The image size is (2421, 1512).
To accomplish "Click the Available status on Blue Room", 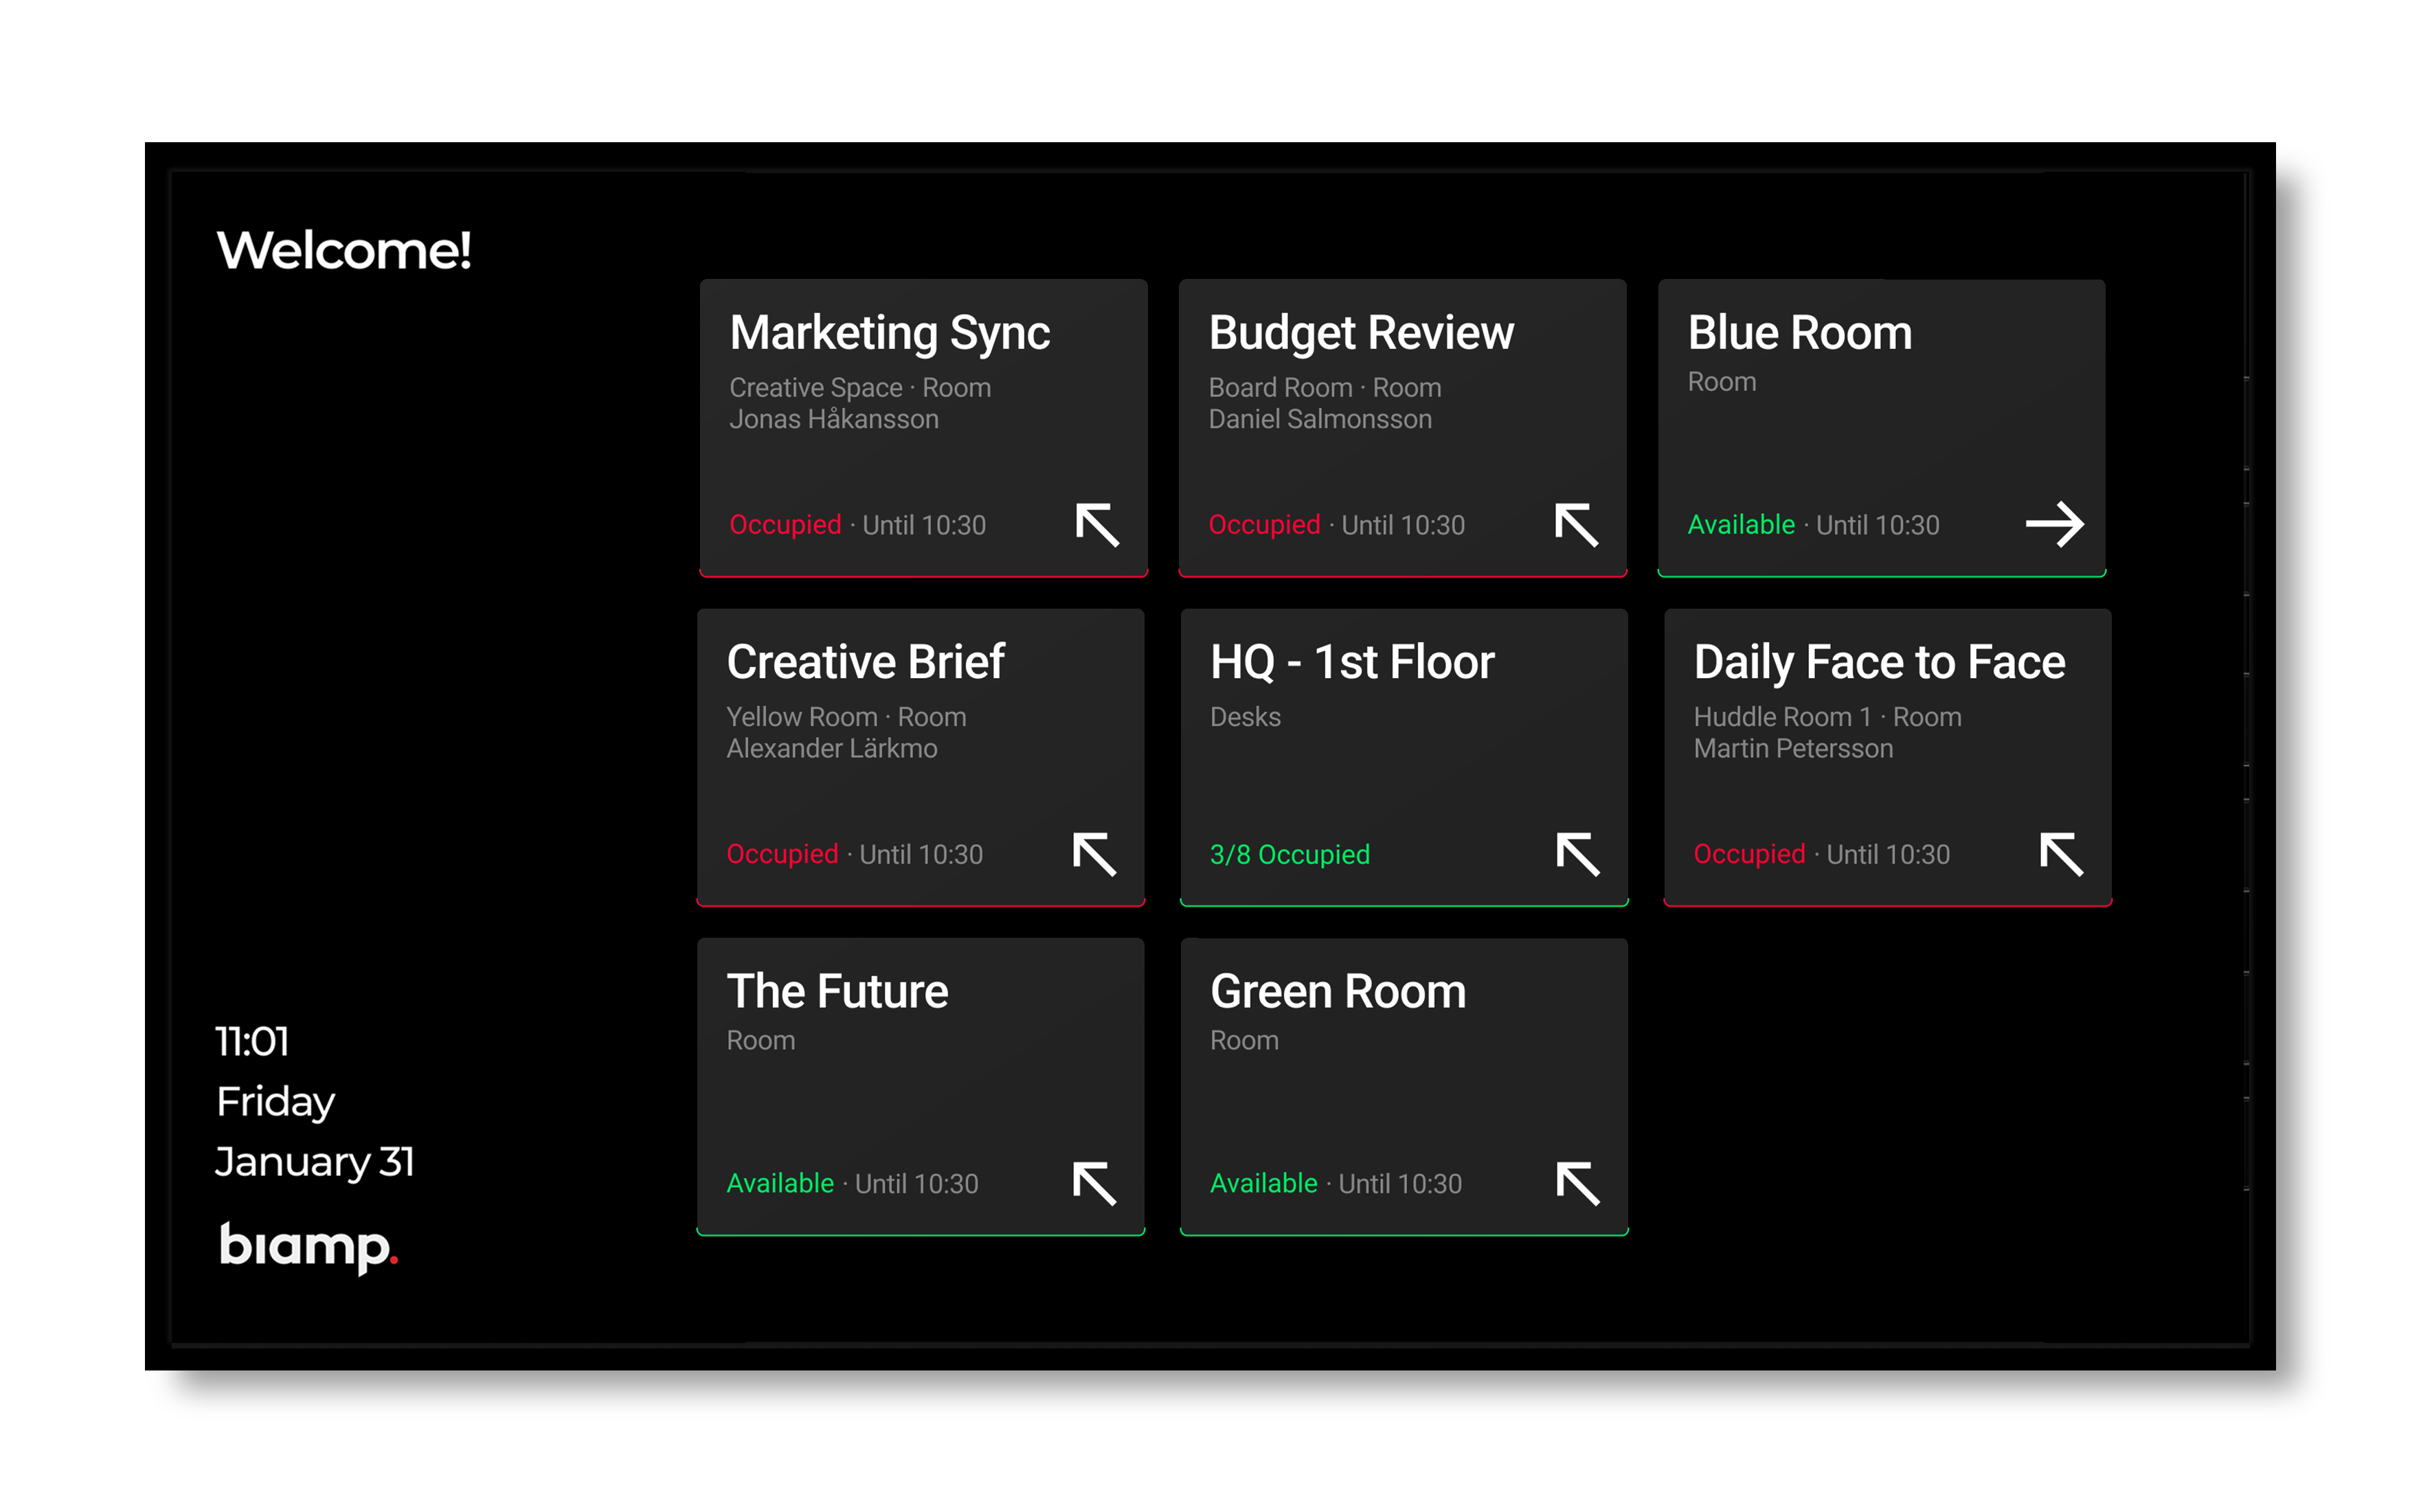I will click(x=1741, y=524).
